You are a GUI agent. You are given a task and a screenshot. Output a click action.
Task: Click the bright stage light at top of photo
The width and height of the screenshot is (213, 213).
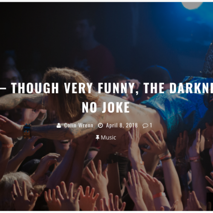coord(192,6)
